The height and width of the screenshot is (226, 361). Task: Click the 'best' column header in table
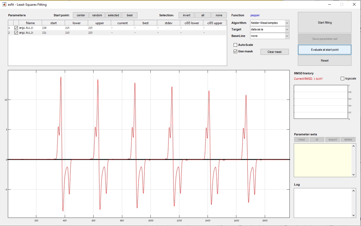tap(146, 23)
